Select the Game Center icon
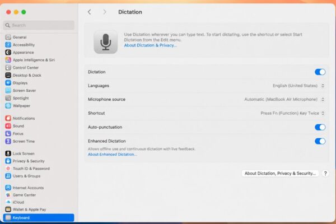Viewport: 336px width, 224px height. click(x=8, y=195)
